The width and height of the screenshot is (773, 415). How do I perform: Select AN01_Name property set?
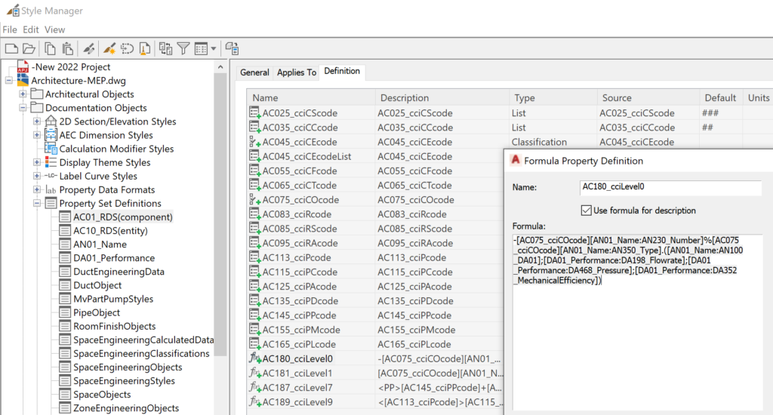pos(100,244)
